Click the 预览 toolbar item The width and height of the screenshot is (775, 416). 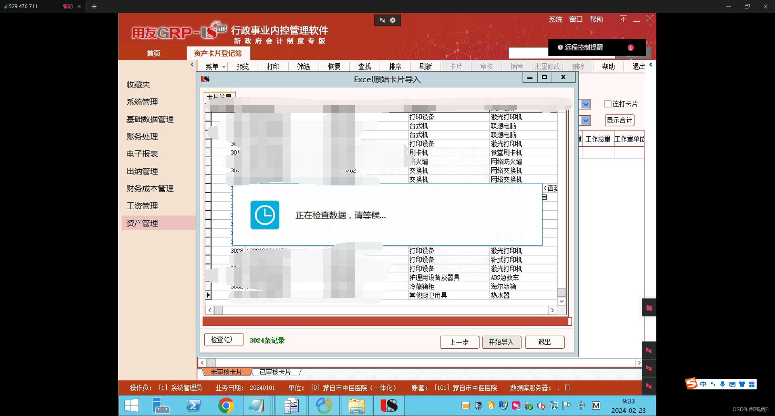(243, 67)
